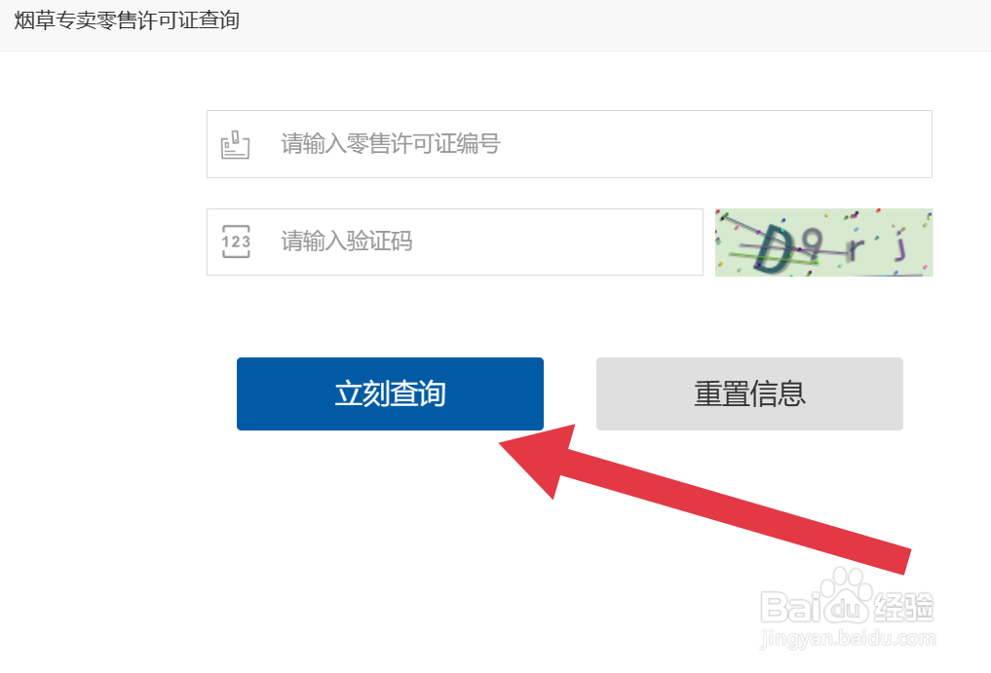Screen dimensions: 991x673
Task: Click the Baidu paw logo watermark
Action: tap(847, 595)
